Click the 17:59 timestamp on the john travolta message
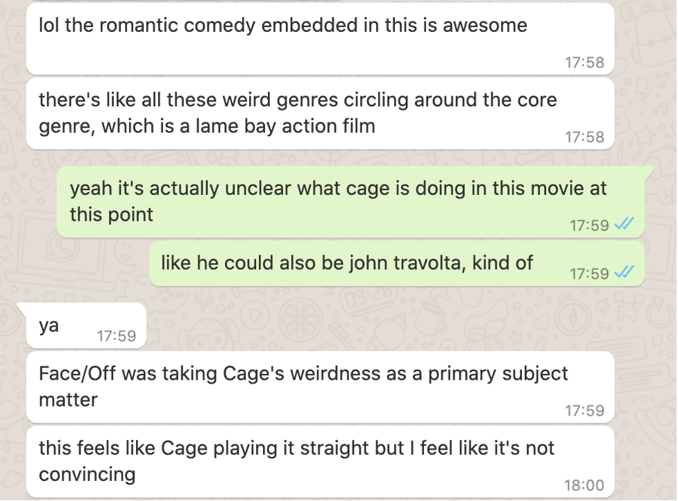 coord(589,273)
